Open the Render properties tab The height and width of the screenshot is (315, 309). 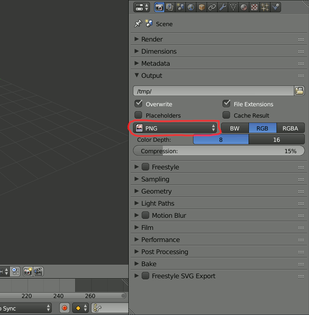(x=159, y=7)
